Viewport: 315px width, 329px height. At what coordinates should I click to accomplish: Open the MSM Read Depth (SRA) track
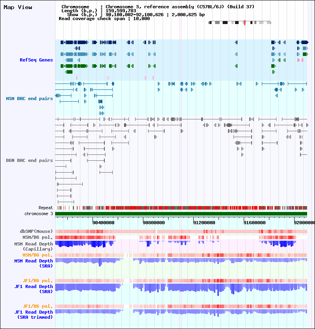[x=33, y=263]
